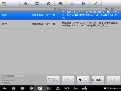Open settings gear in top toolbar

click(49, 4)
